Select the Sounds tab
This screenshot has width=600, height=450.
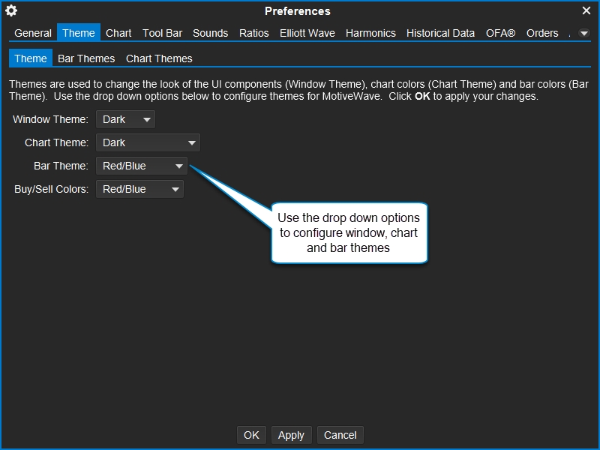click(210, 33)
